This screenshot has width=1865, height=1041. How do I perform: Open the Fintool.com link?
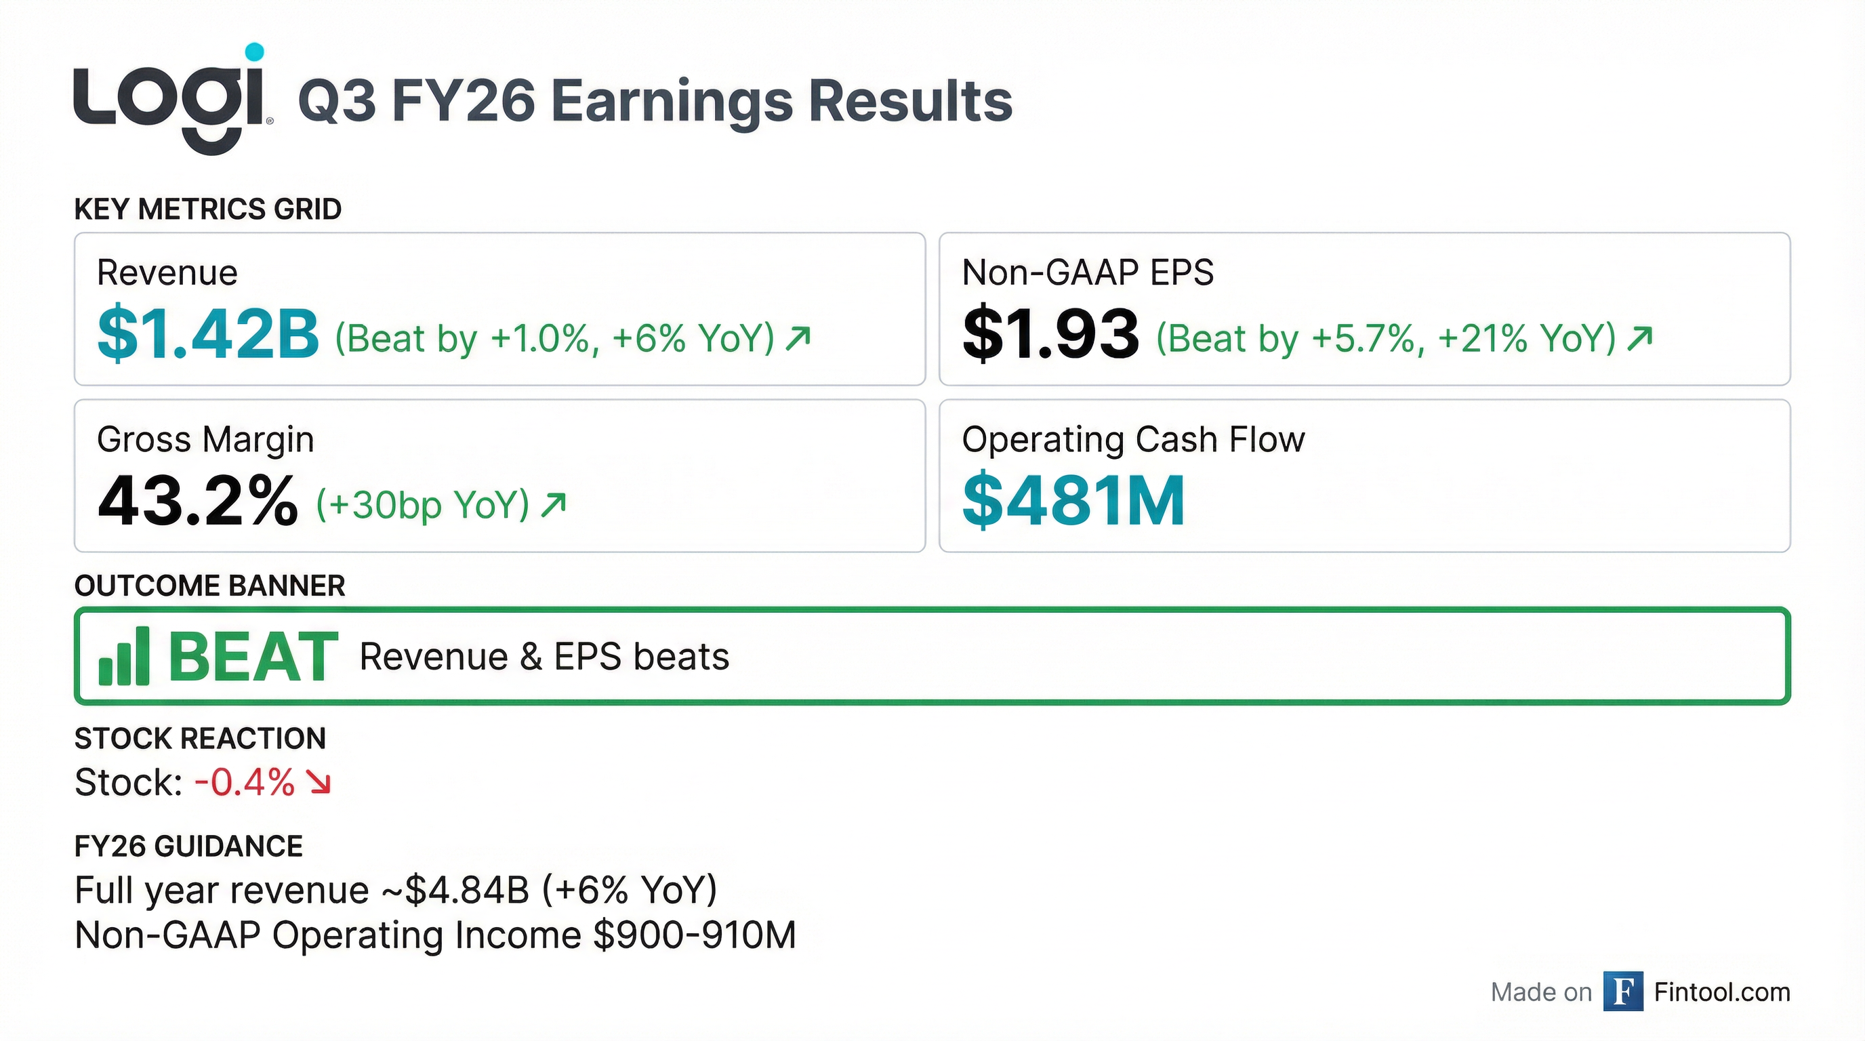(x=1721, y=992)
